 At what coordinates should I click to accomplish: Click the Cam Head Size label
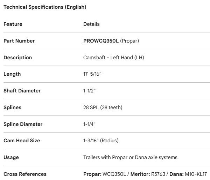[x=22, y=141]
